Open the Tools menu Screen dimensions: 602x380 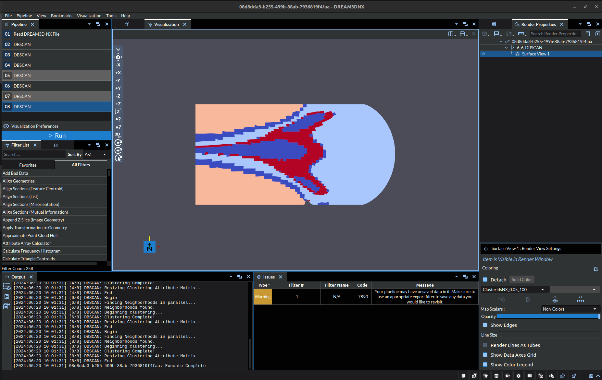point(111,16)
